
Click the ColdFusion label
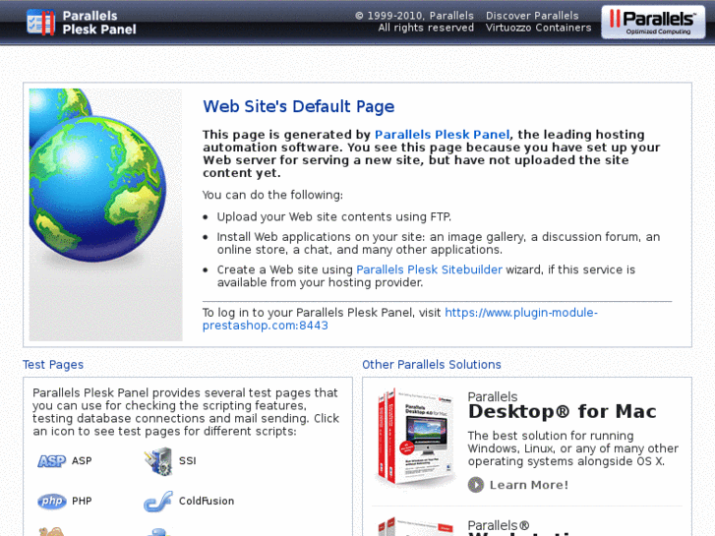tap(207, 501)
